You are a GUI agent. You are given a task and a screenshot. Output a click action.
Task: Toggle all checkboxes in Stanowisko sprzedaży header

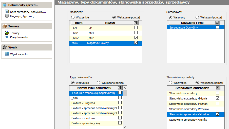[x=217, y=88]
